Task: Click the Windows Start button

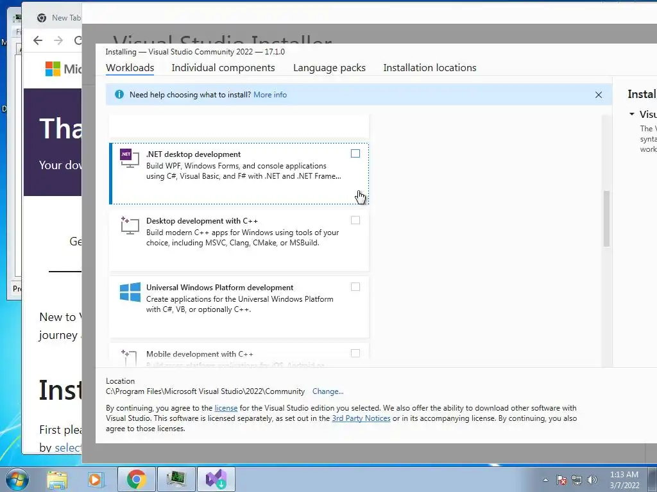Action: [x=17, y=479]
